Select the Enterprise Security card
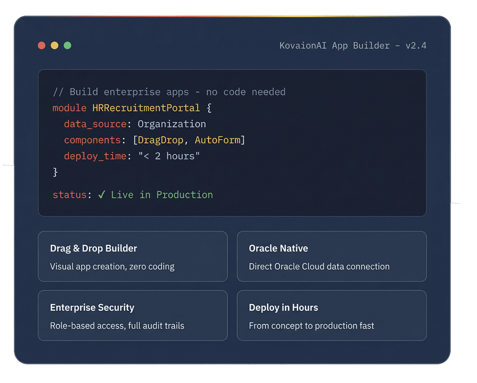This screenshot has width=477, height=383. 133,316
